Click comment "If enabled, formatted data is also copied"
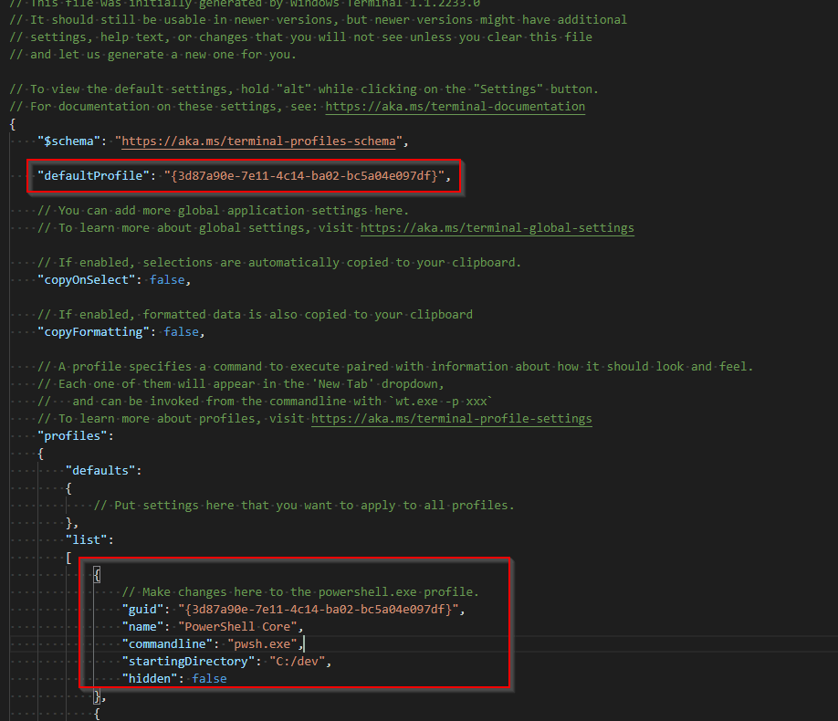The height and width of the screenshot is (721, 838). [255, 314]
